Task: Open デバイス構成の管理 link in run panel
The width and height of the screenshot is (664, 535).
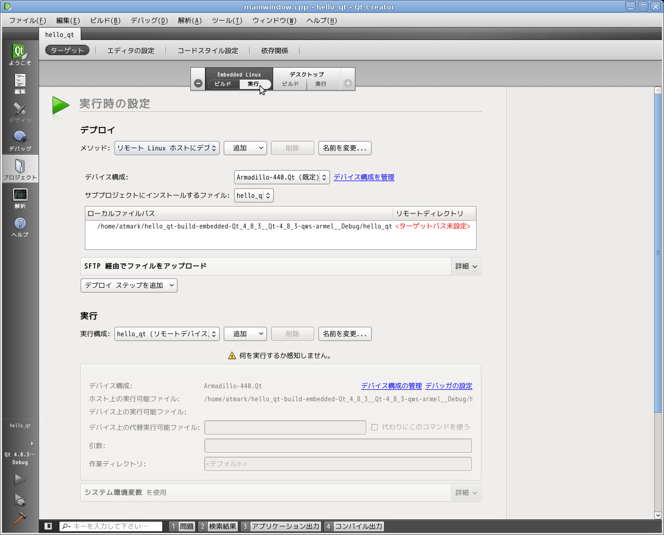Action: coord(391,386)
